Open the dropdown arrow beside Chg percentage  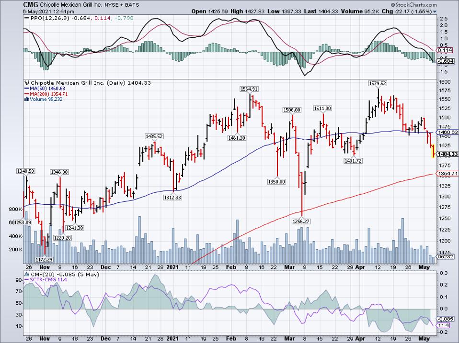pyautogui.click(x=435, y=11)
